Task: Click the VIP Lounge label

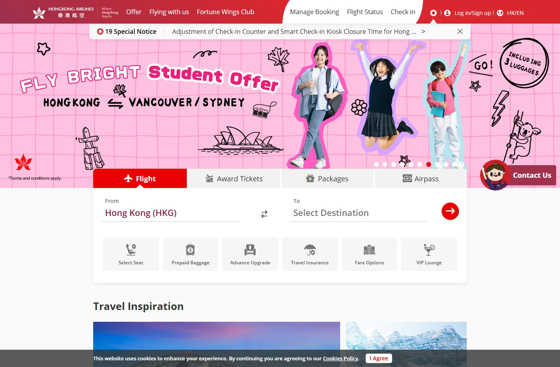Action: (x=429, y=263)
